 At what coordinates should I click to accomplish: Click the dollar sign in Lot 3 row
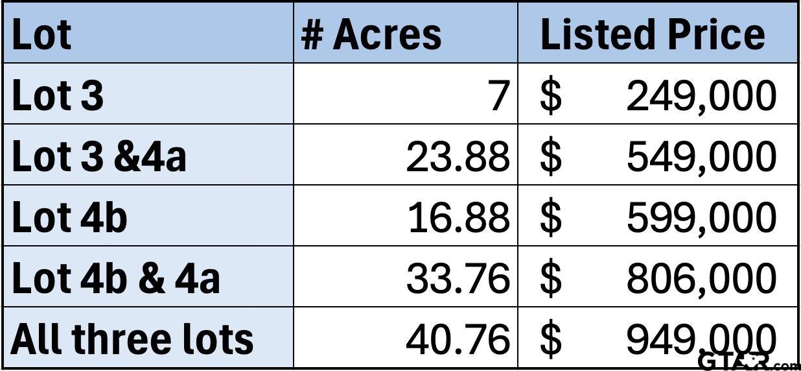click(551, 96)
